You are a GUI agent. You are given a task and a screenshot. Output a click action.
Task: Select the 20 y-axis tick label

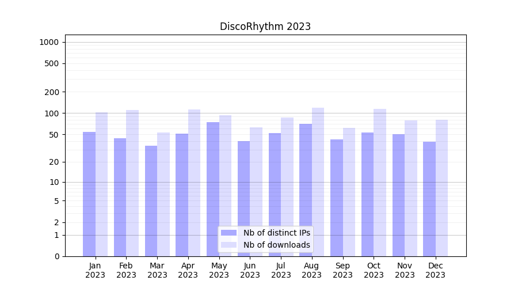pyautogui.click(x=54, y=162)
